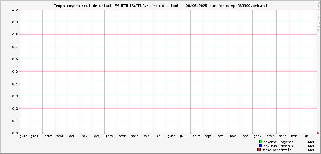Viewport: 321px width, 154px height.
Task: Click the NaN value in the 95ème percentile row
Action: click(311, 150)
